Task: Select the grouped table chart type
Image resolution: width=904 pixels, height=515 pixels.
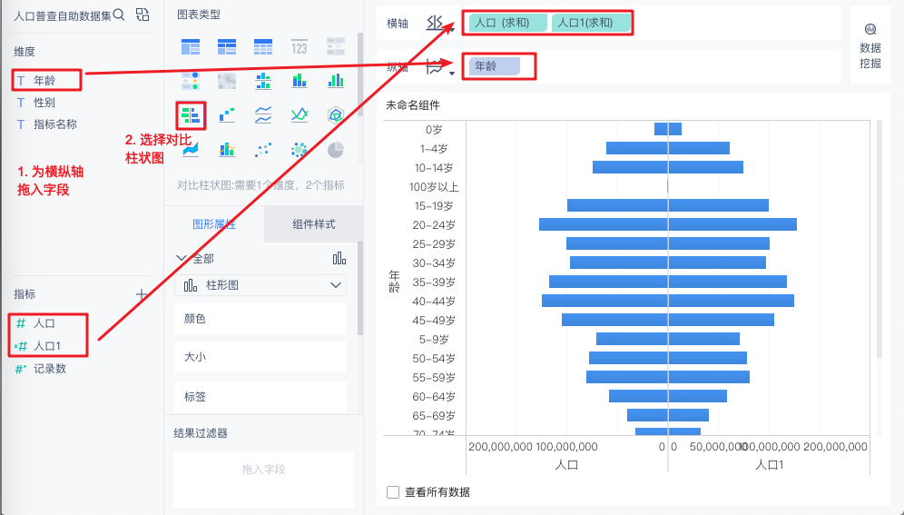Action: (x=191, y=46)
